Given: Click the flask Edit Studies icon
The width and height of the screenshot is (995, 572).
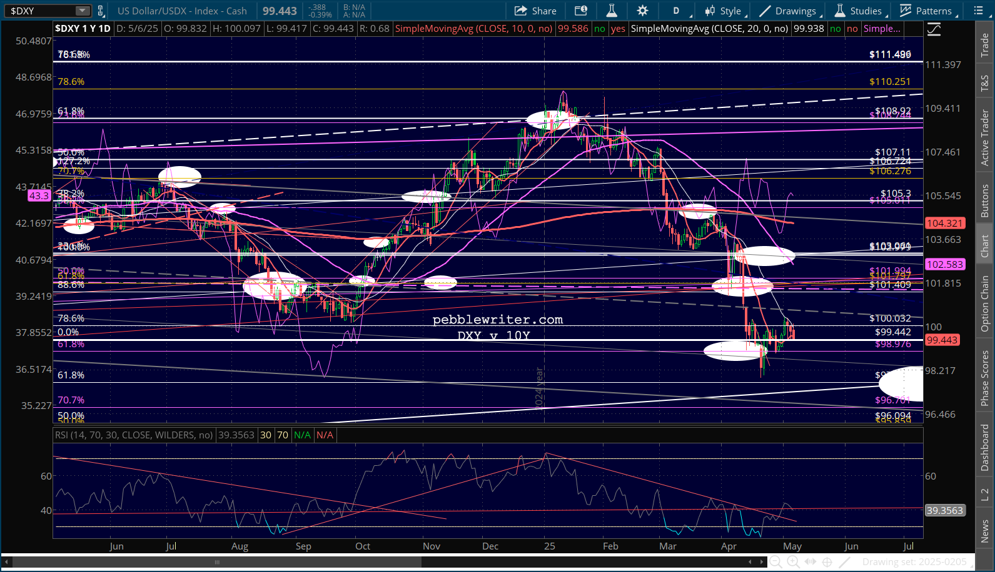Looking at the screenshot, I should click(x=612, y=11).
